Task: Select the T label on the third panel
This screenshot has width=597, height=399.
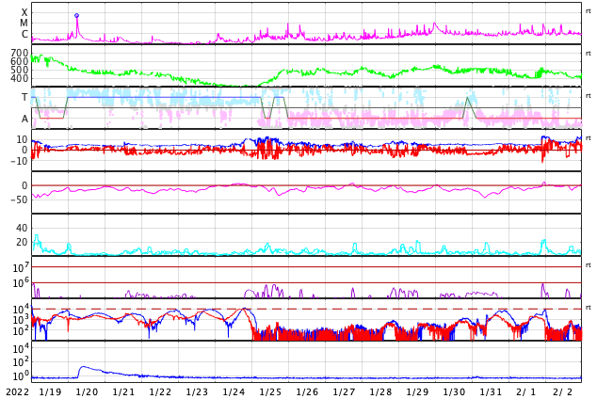Action: pyautogui.click(x=24, y=97)
